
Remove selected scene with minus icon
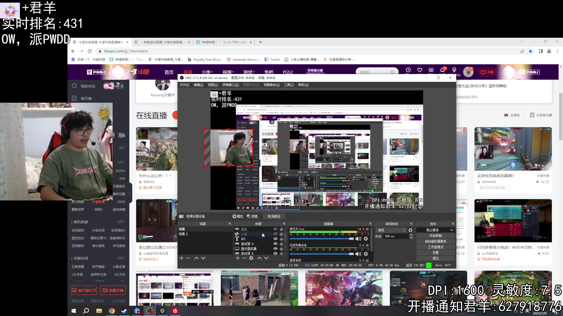[x=188, y=258]
